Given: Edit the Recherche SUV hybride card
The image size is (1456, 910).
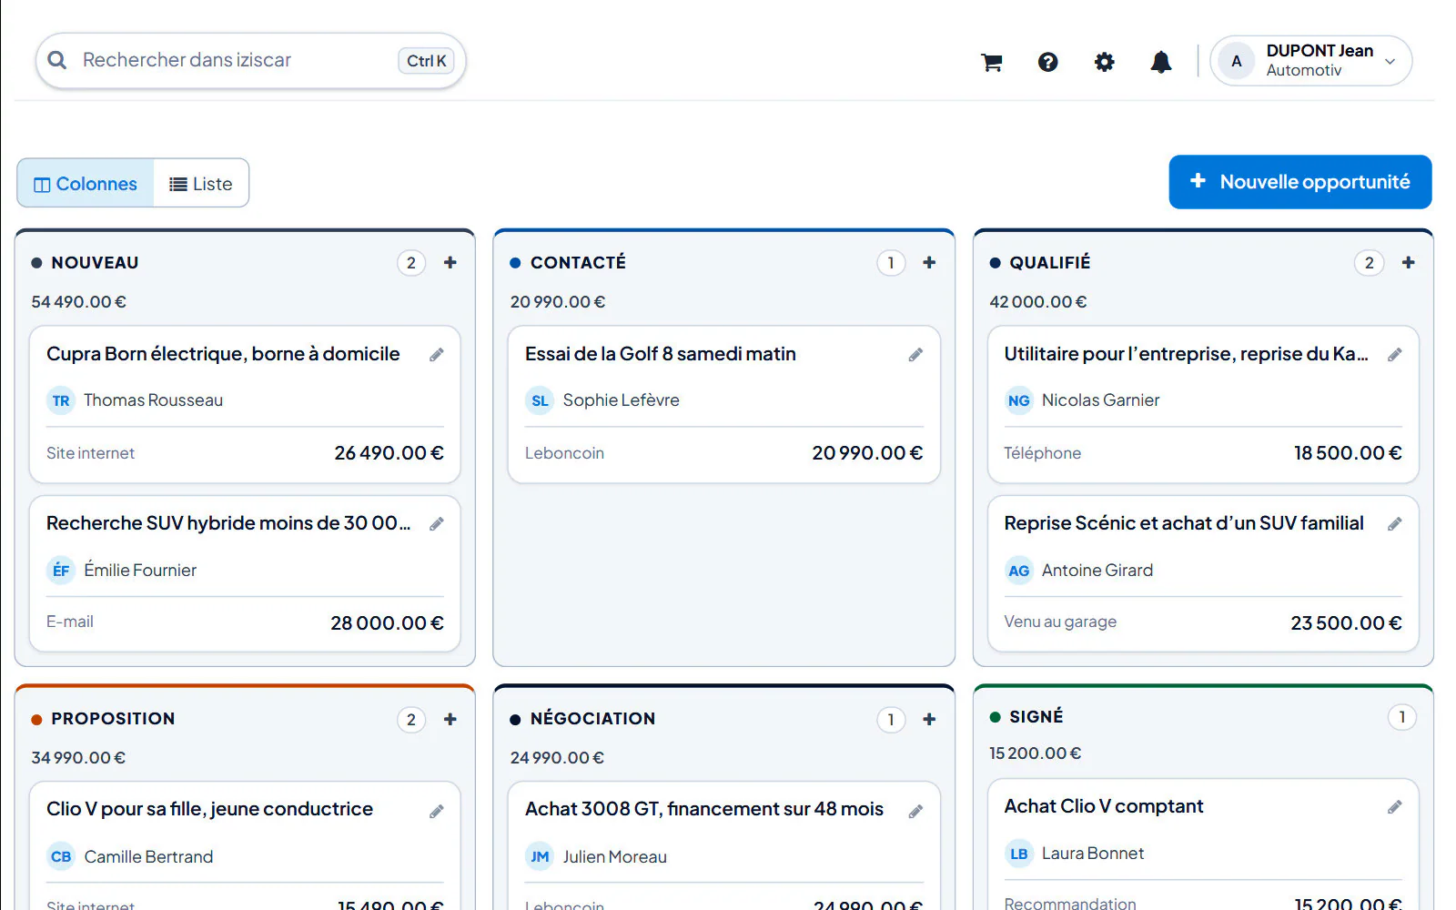Looking at the screenshot, I should pyautogui.click(x=437, y=524).
